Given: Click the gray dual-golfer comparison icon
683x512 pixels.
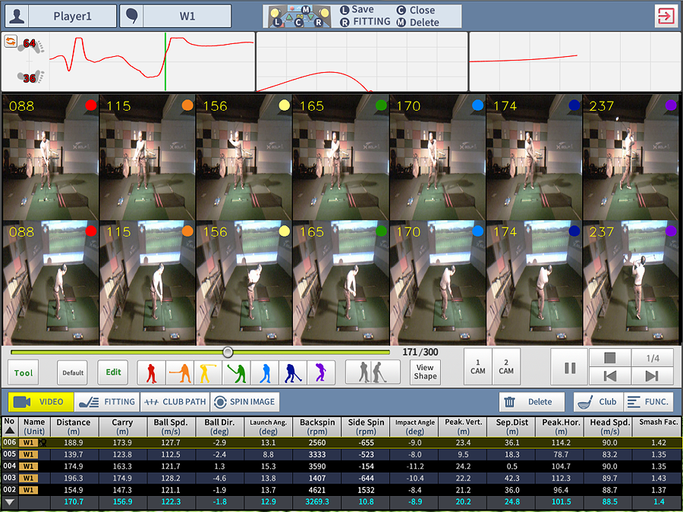Looking at the screenshot, I should pyautogui.click(x=372, y=372).
